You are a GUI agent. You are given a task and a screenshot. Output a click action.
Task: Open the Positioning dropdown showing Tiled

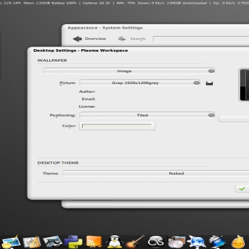tap(147, 115)
